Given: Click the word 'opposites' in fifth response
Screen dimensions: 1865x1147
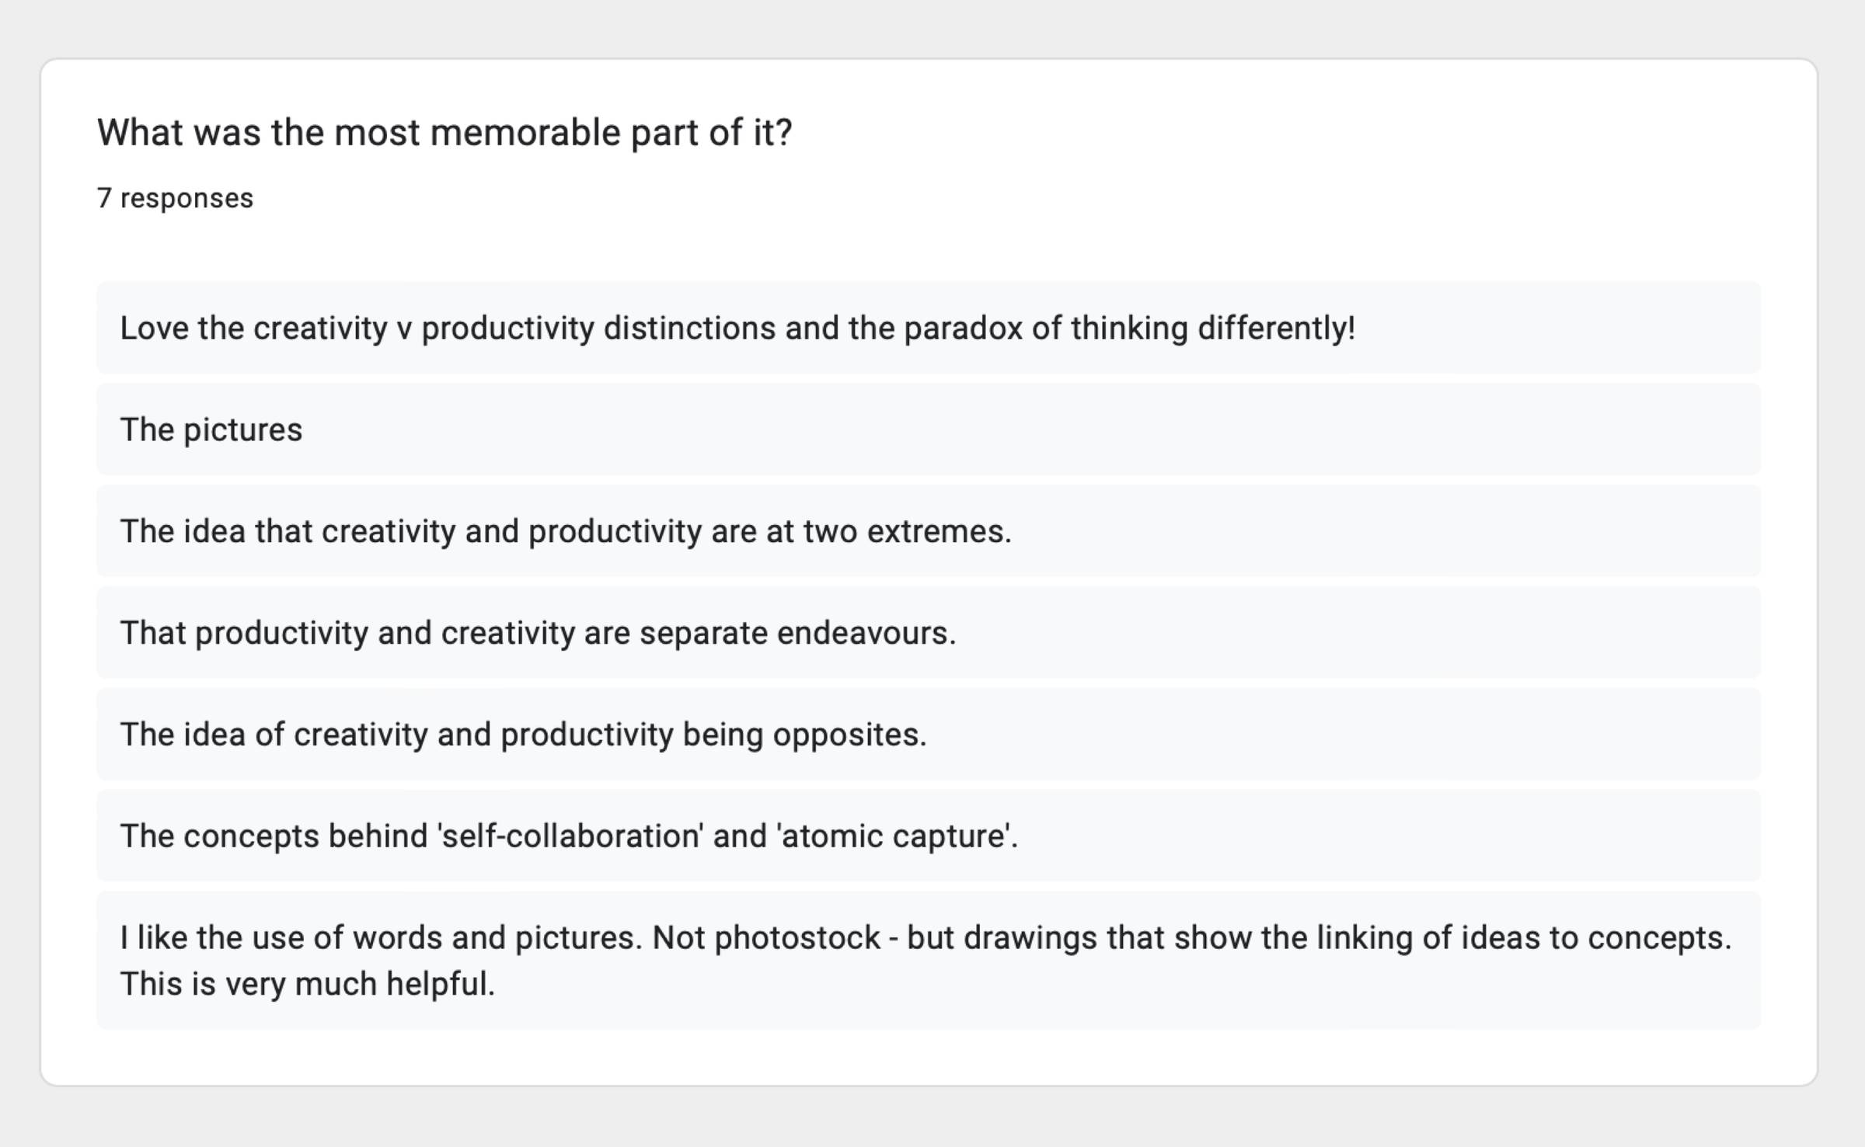Looking at the screenshot, I should click(x=850, y=735).
